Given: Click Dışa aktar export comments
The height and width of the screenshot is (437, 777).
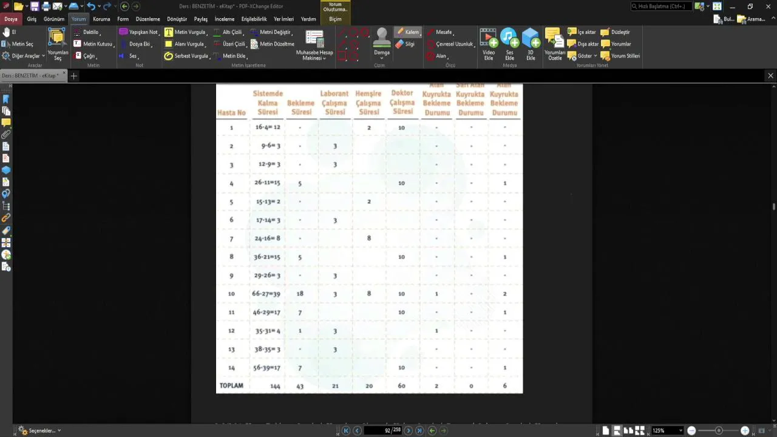Looking at the screenshot, I should point(583,44).
